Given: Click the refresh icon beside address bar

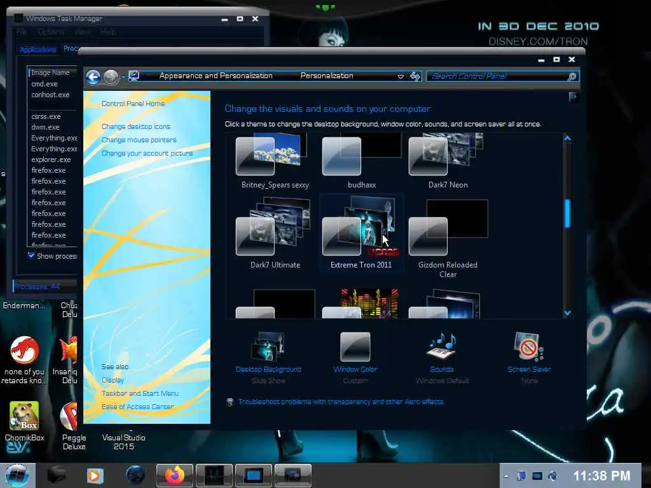Looking at the screenshot, I should (415, 76).
